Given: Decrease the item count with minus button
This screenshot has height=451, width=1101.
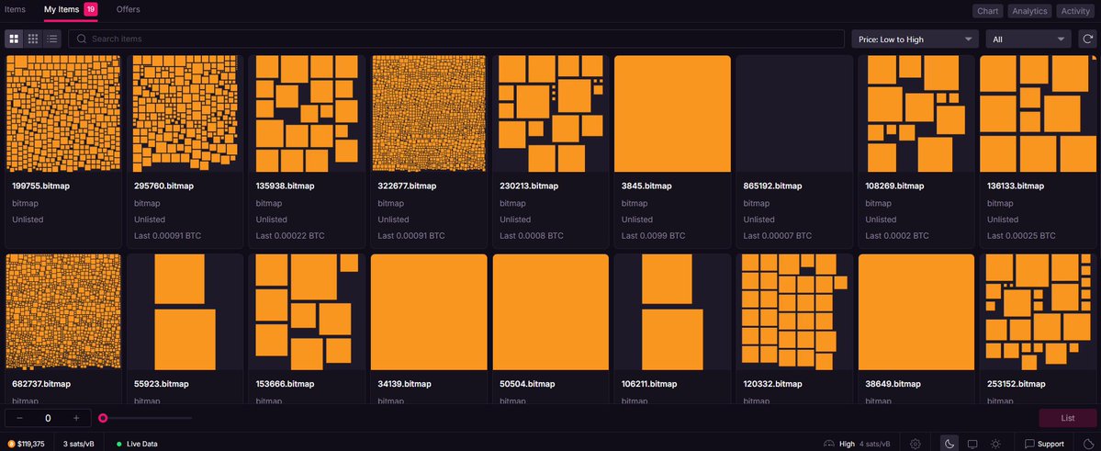Looking at the screenshot, I should pos(19,418).
